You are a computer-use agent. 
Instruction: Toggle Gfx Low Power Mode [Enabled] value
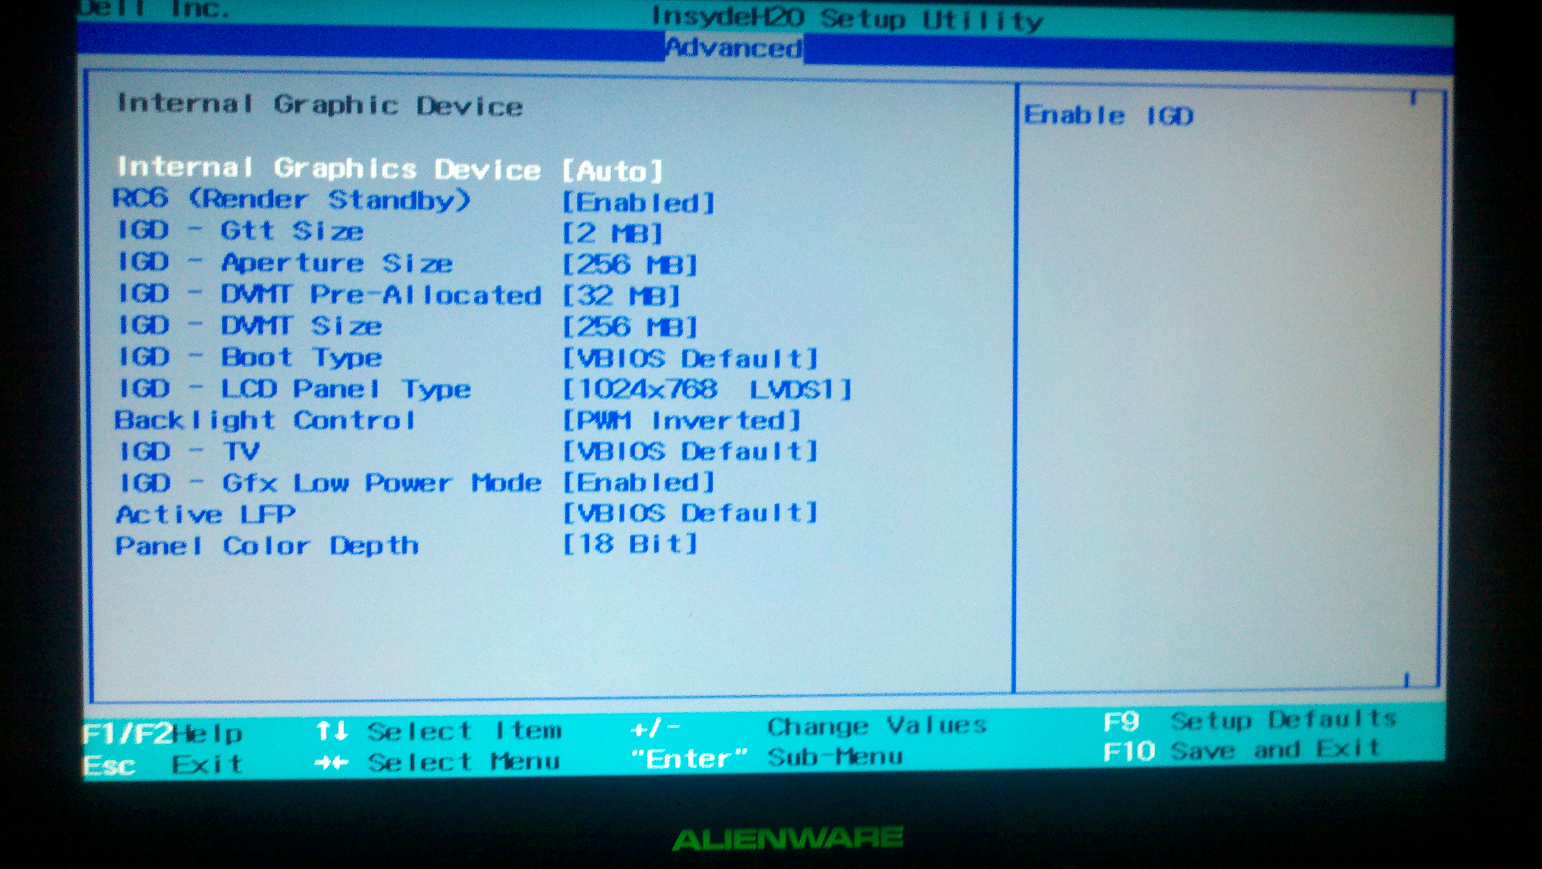[638, 482]
